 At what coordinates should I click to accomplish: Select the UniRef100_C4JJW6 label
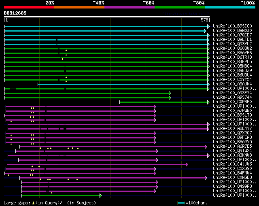tap(232, 164)
